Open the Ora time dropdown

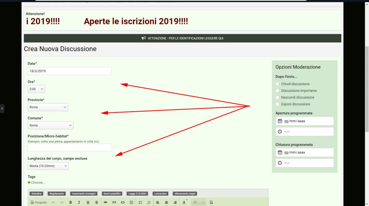pos(36,89)
